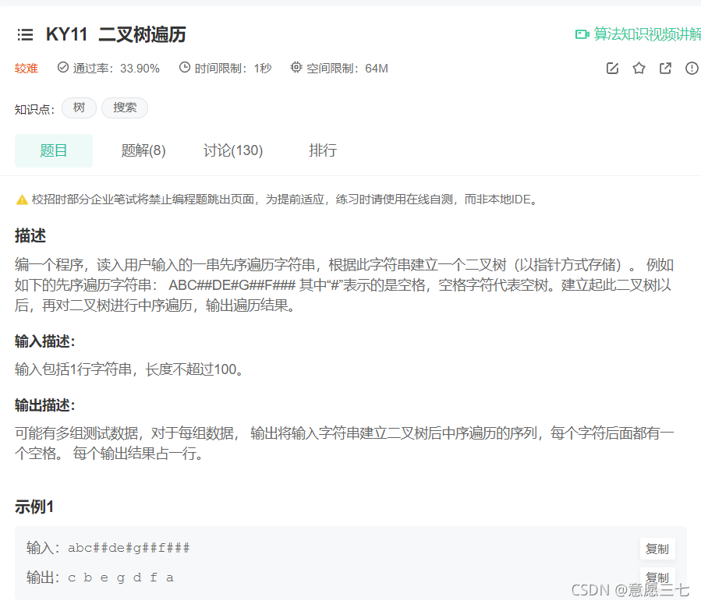Click the edit pencil icon
Screen dimensions: 701x604
tap(613, 68)
